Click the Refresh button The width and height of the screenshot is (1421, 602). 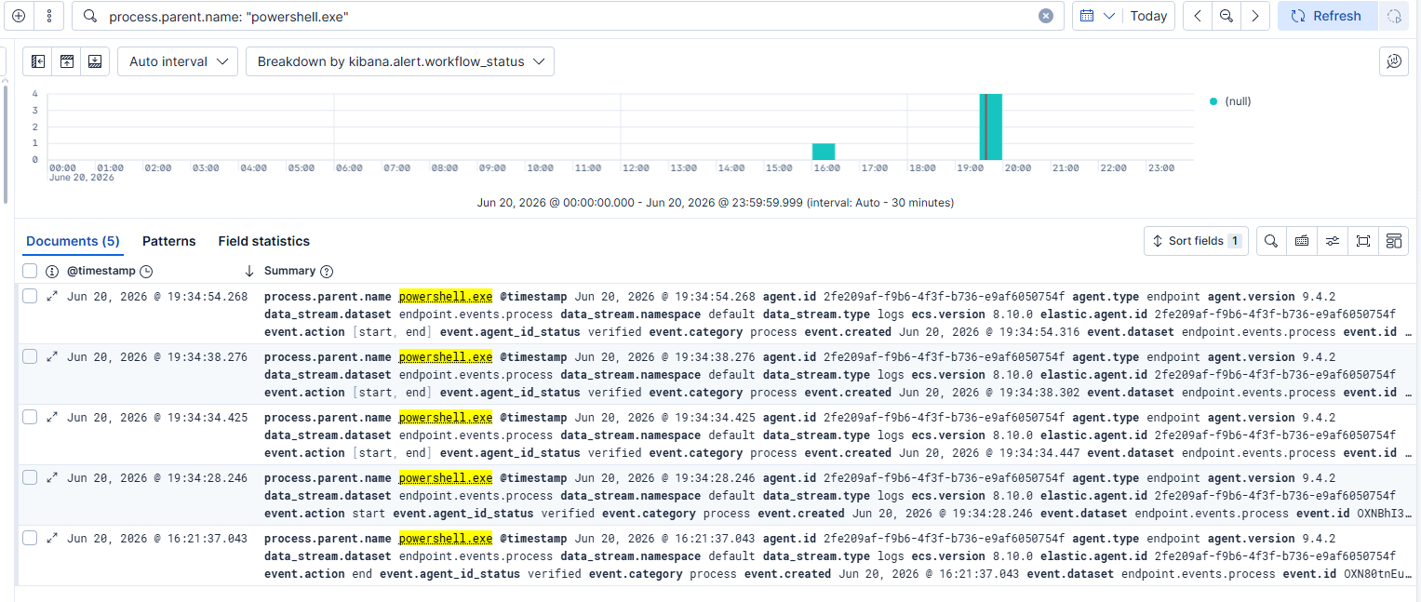pyautogui.click(x=1327, y=16)
